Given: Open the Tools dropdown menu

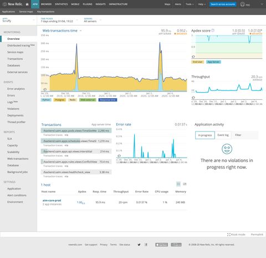Looking at the screenshot, I should [x=190, y=4].
